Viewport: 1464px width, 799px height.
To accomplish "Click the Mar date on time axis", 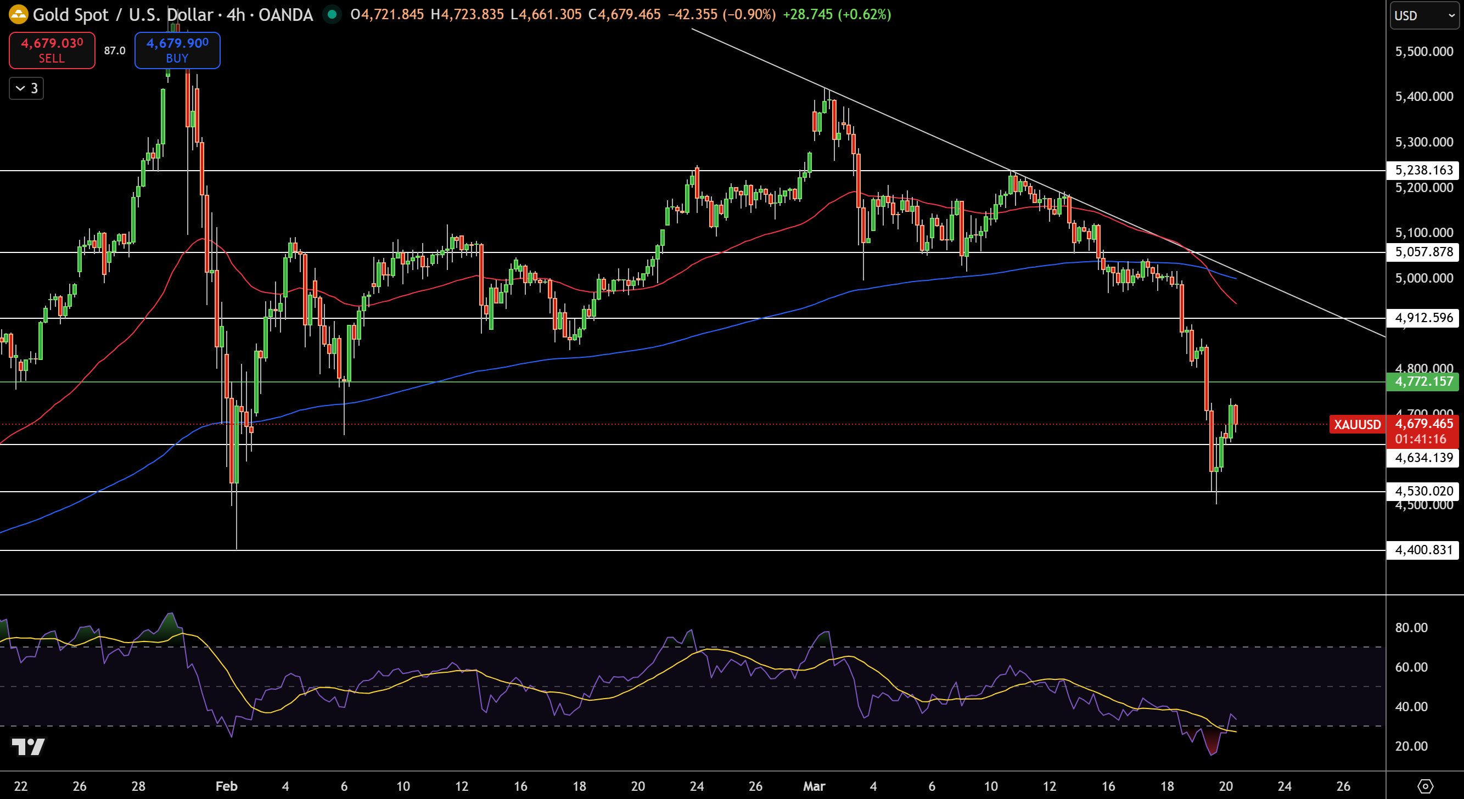I will click(814, 786).
